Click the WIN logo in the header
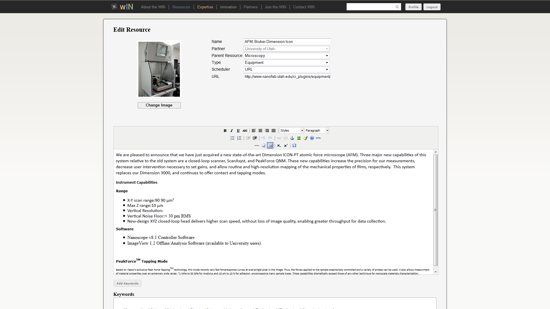 coord(122,7)
